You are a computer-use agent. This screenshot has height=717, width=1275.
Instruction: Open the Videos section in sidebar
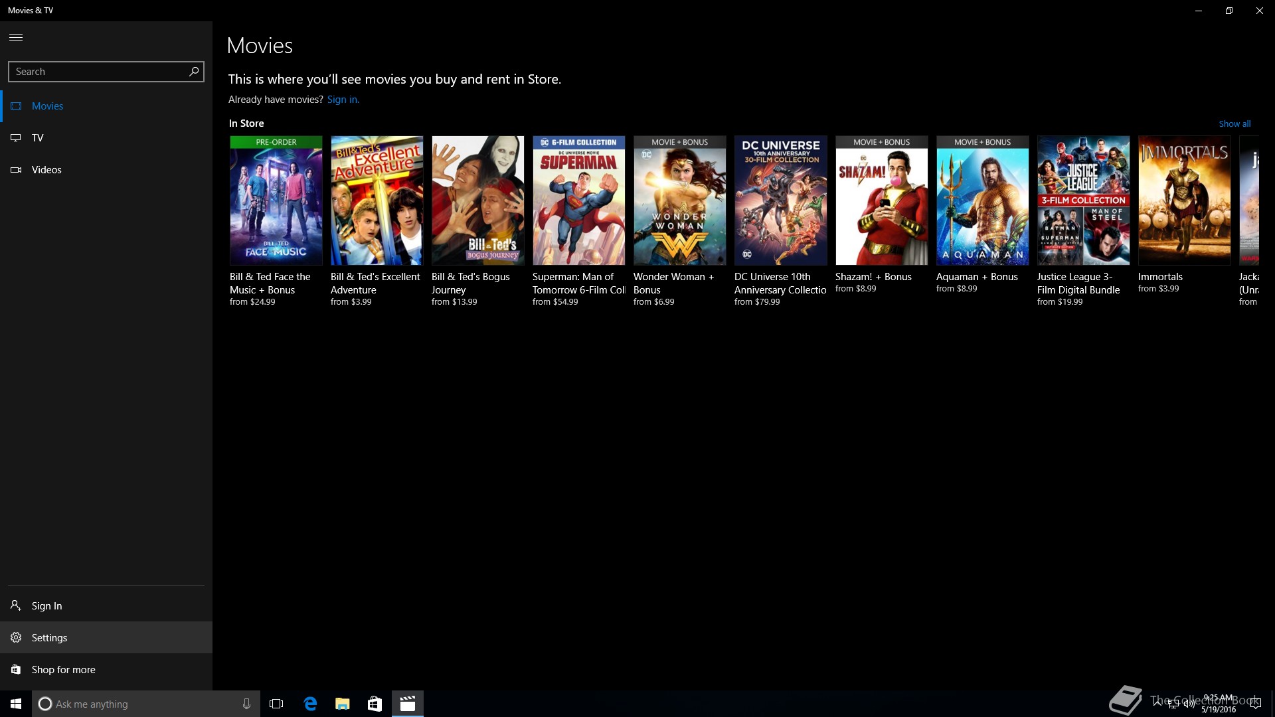106,170
